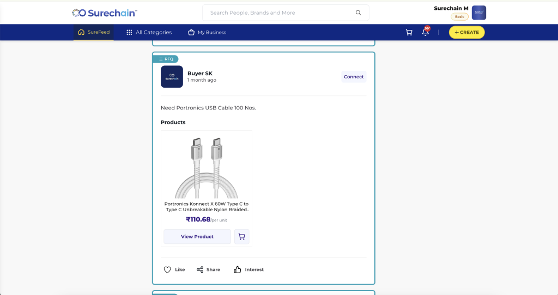Click the "Need Portronics USB Cable 100 Nos." text
Image resolution: width=558 pixels, height=295 pixels.
[208, 108]
